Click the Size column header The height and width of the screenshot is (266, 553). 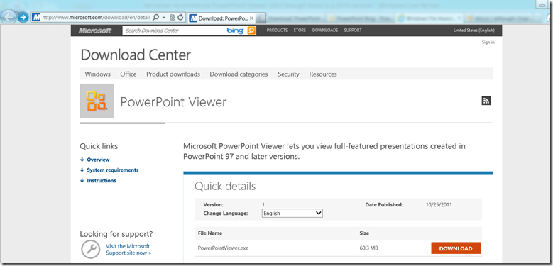[x=364, y=233]
